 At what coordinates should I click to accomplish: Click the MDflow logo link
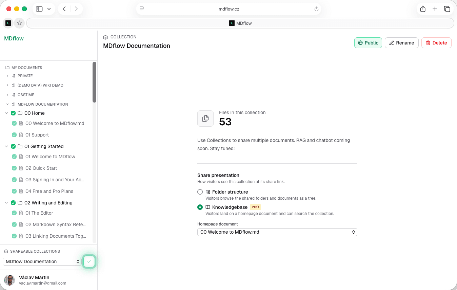coord(14,38)
